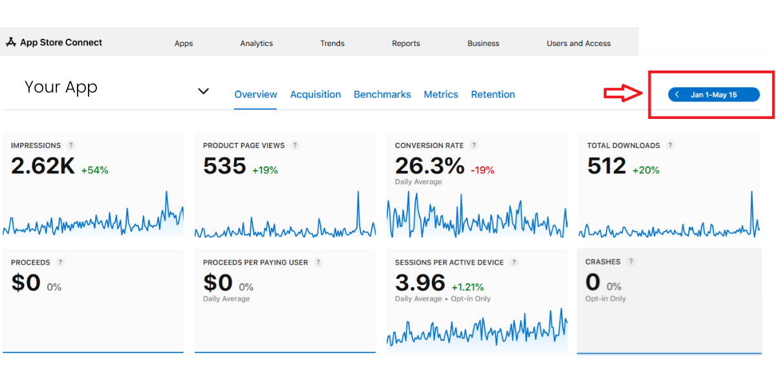This screenshot has width=776, height=388.
Task: Click the +1.21% change for Sessions
Action: 468,287
